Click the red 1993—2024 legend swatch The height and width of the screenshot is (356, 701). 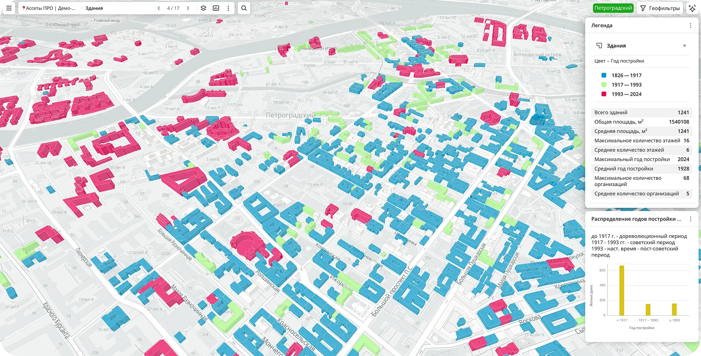tap(604, 94)
